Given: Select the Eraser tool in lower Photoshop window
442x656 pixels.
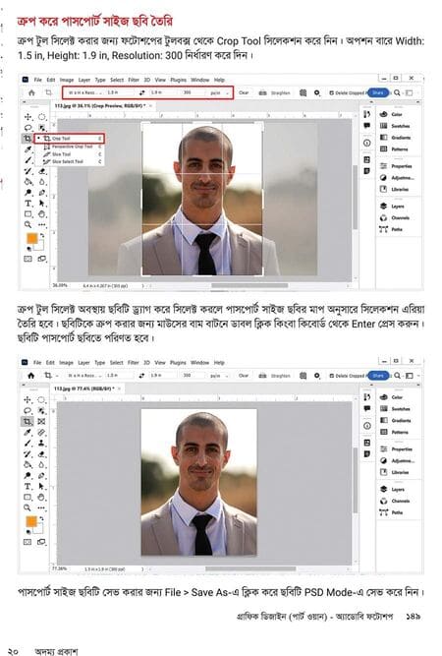Looking at the screenshot, I should (x=42, y=454).
